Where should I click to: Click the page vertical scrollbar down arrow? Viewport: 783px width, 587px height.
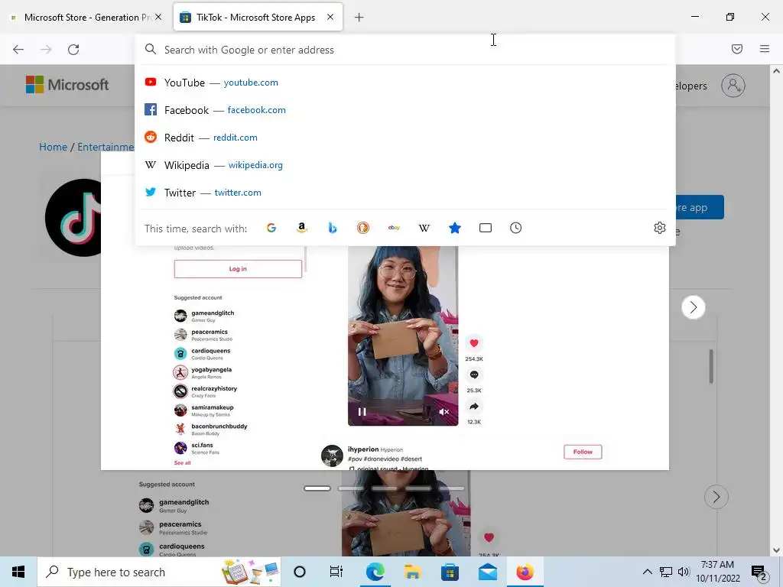click(776, 550)
